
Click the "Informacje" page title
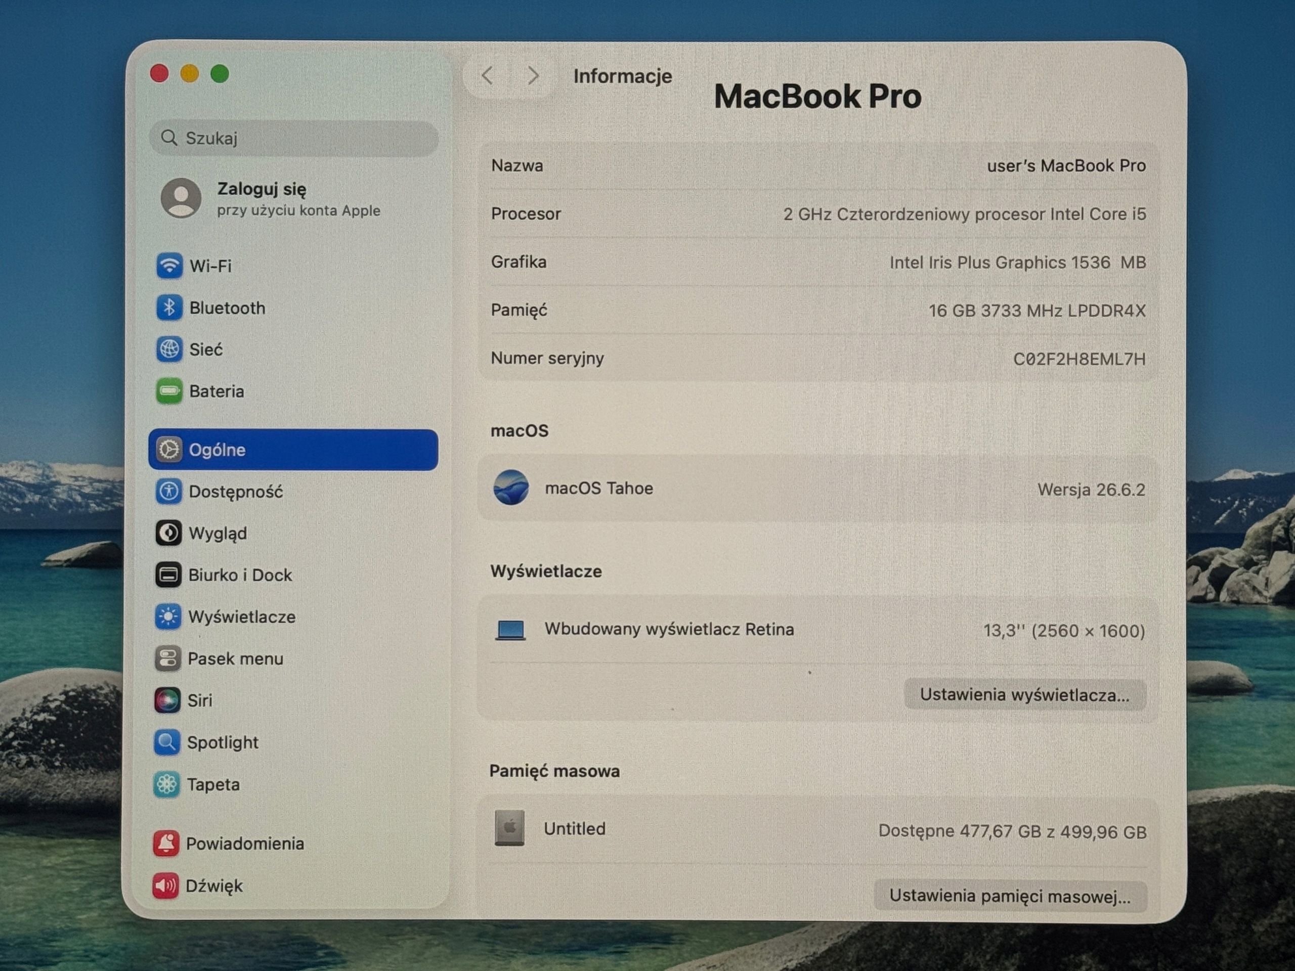[623, 76]
